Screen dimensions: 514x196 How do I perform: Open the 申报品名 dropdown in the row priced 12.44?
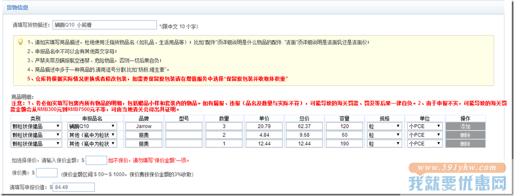92,144
